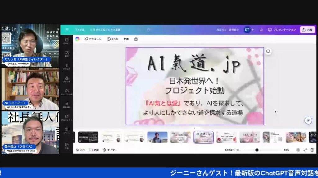The image size is (318, 178).
Task: Toggle grid view of pages
Action: pos(298,150)
